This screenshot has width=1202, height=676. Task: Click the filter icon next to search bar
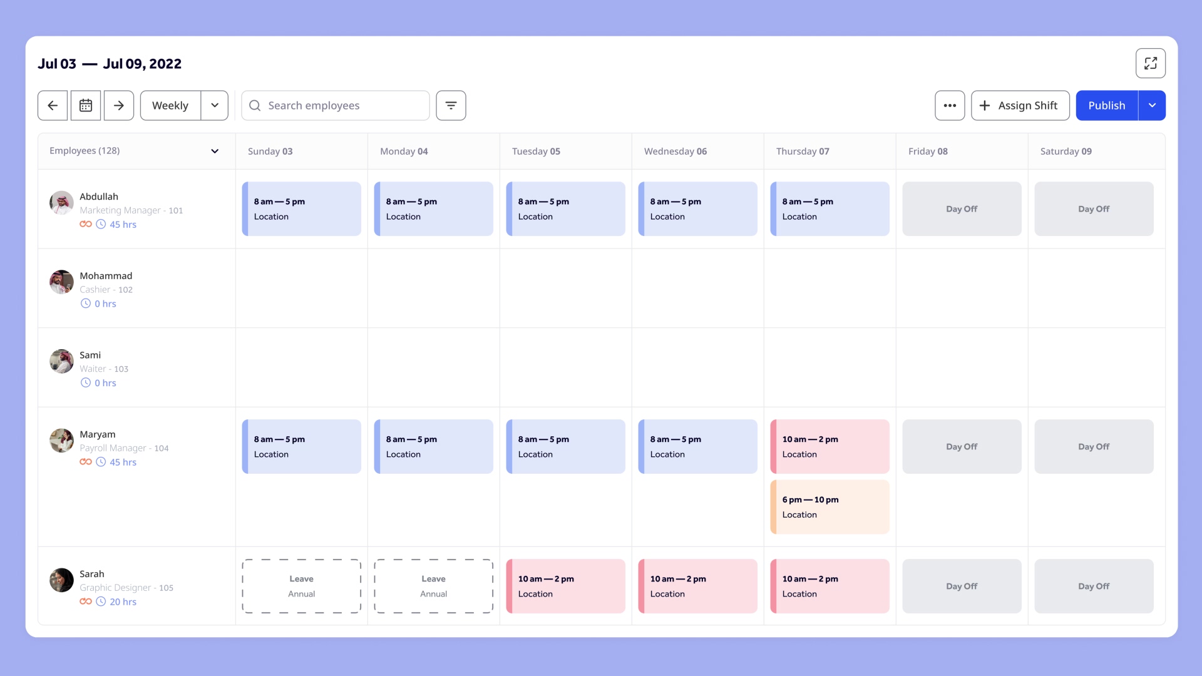tap(451, 105)
